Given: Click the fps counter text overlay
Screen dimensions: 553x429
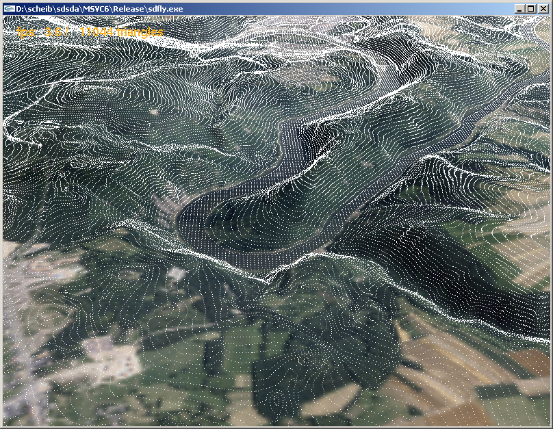Looking at the screenshot, I should point(39,32).
